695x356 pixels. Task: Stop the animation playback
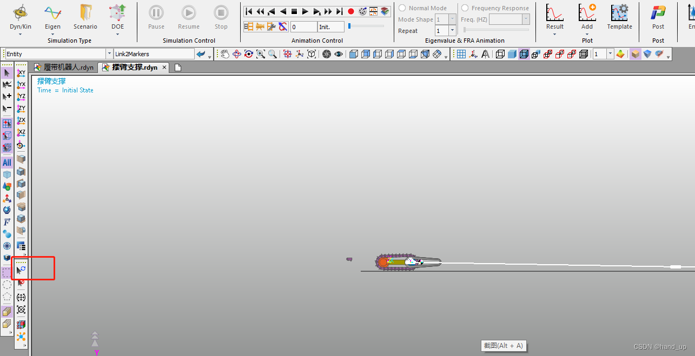coord(294,11)
